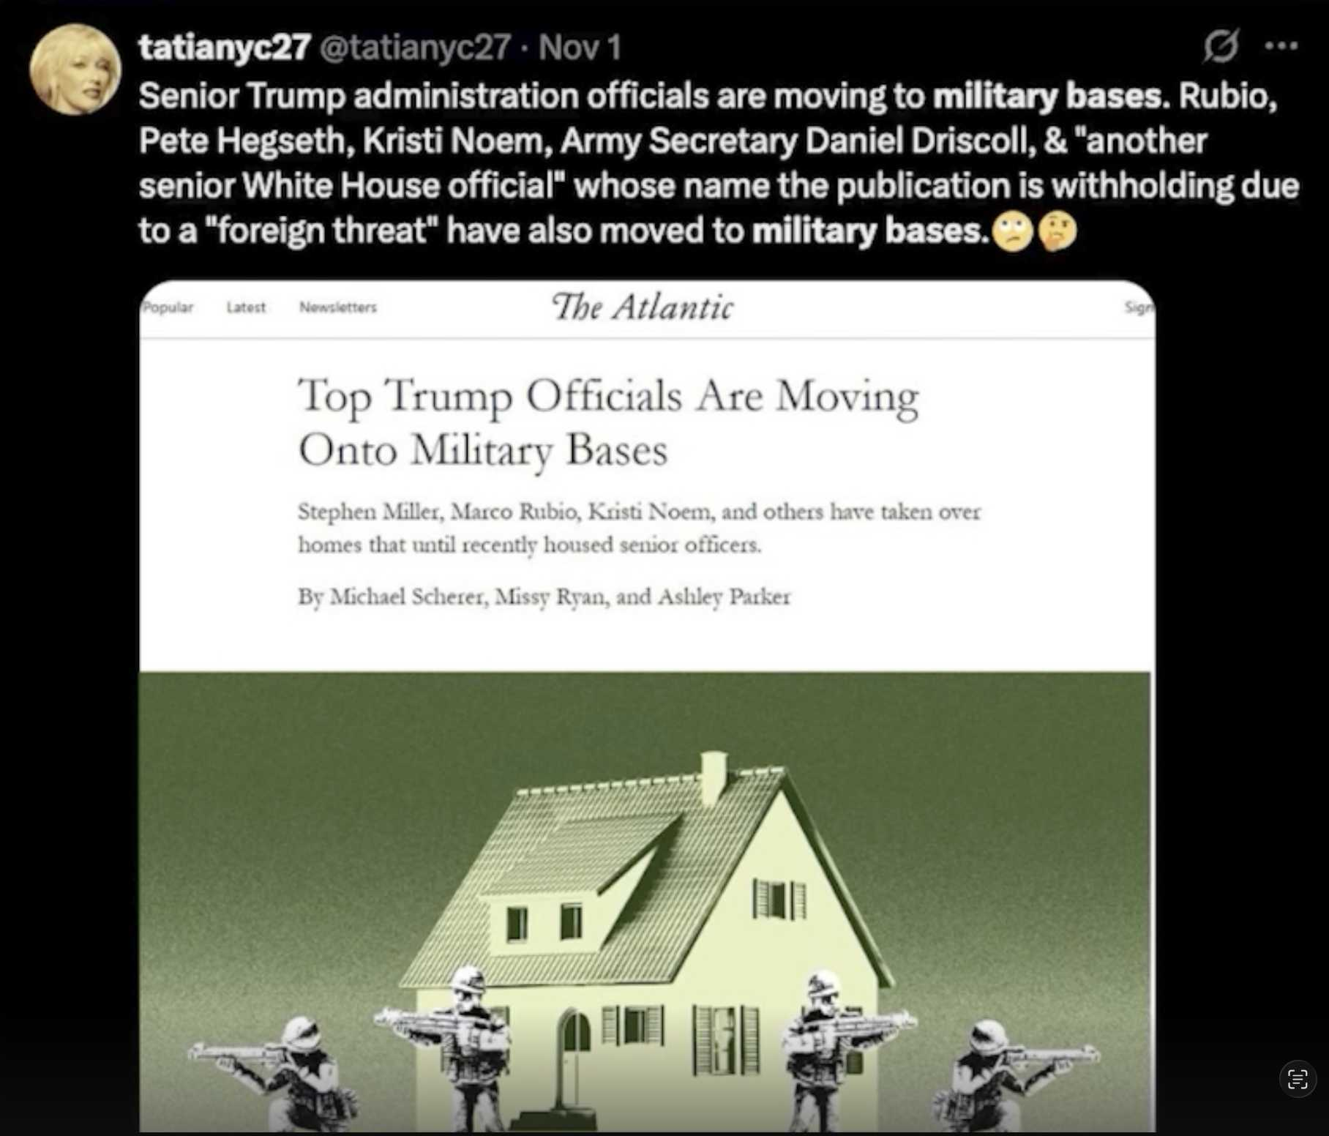Click The Atlantic logo
1329x1136 pixels.
(642, 307)
